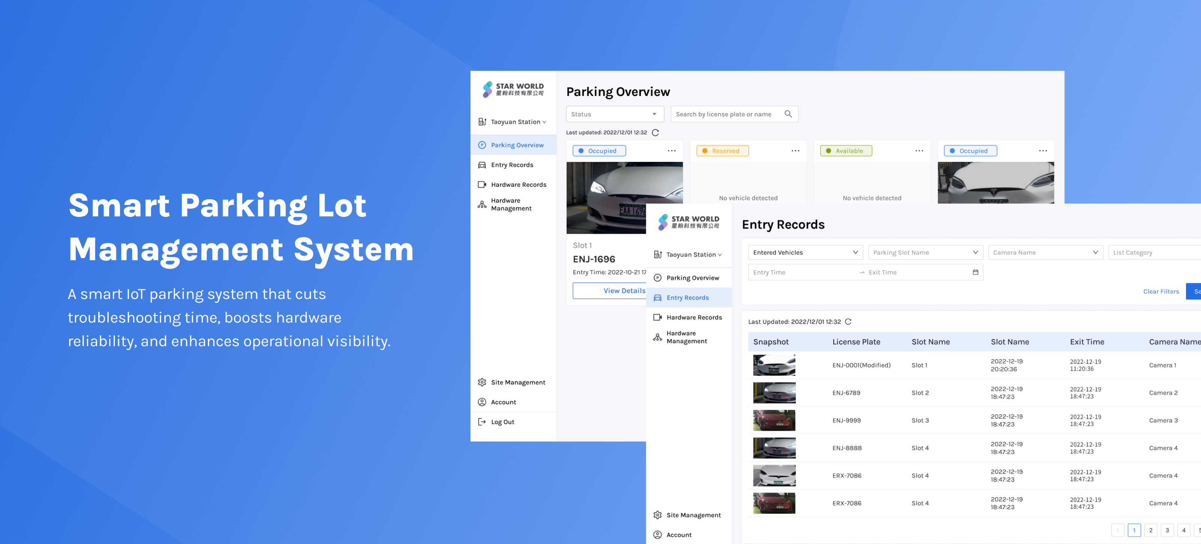
Task: Open more options on last Occupied slot card
Action: [x=1043, y=151]
